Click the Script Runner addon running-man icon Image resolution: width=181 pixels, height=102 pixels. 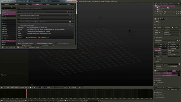[70, 25]
